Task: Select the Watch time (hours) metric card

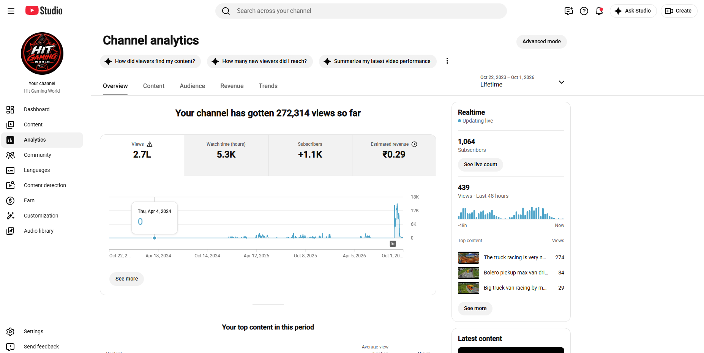Action: click(226, 155)
